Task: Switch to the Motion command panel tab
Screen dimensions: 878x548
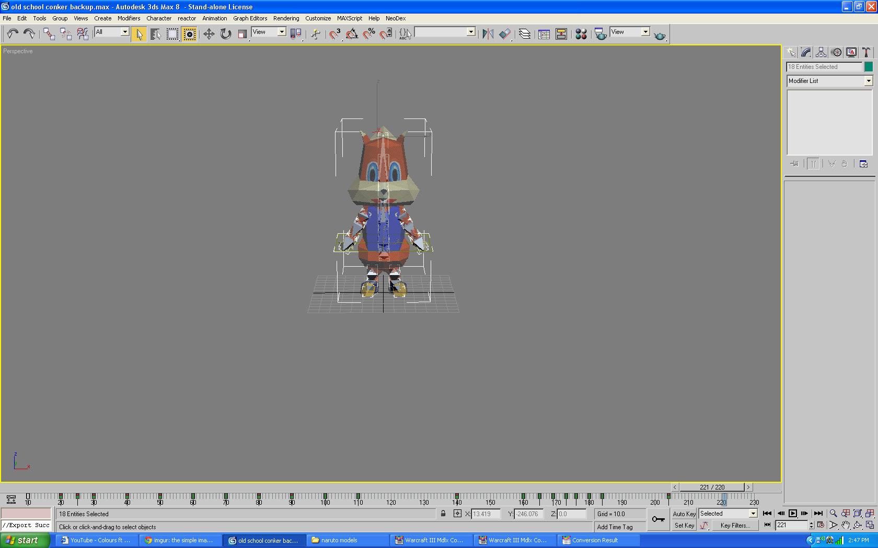Action: pos(836,52)
